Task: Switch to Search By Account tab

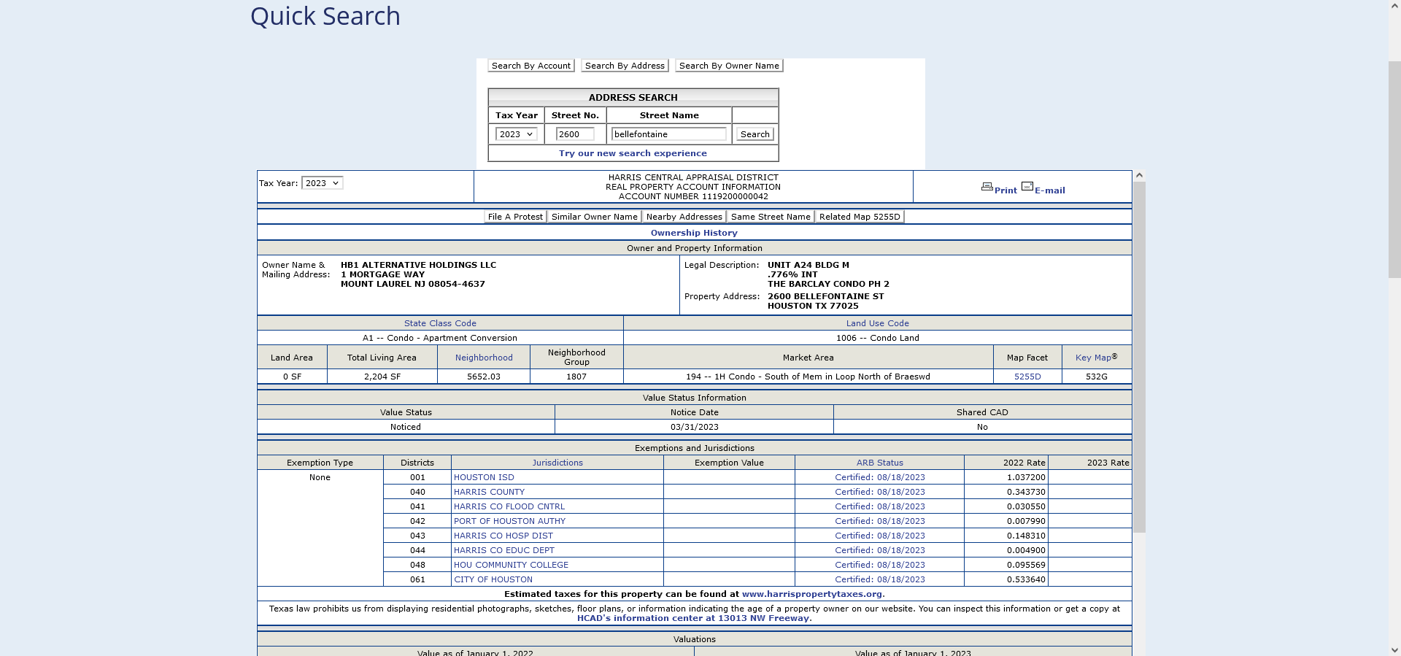Action: 531,66
